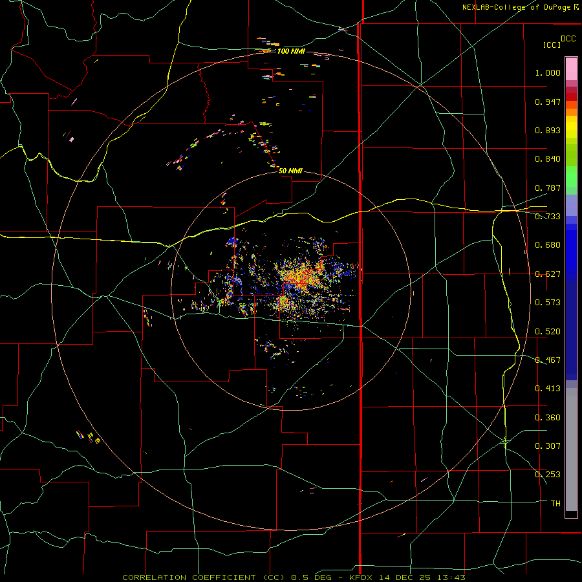Click the 0.307 legend value

pos(548,446)
